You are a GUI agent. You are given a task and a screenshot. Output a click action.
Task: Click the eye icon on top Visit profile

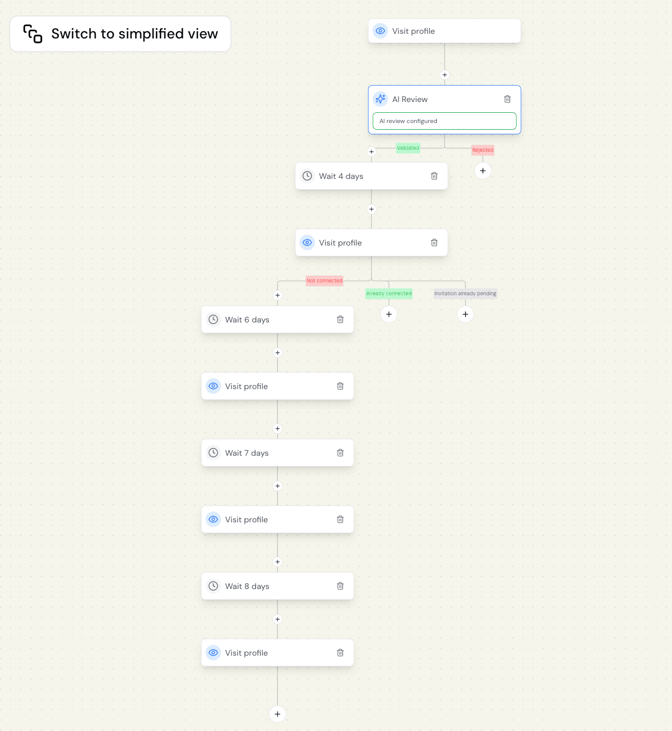point(380,31)
